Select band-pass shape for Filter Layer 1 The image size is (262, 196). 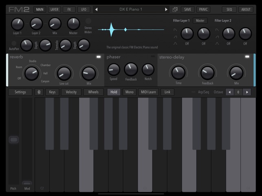[x=175, y=44]
